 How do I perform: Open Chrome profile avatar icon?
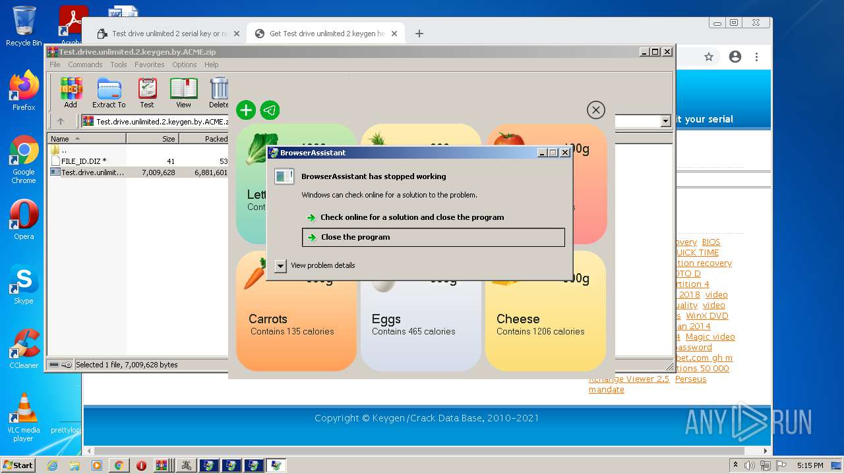(735, 57)
